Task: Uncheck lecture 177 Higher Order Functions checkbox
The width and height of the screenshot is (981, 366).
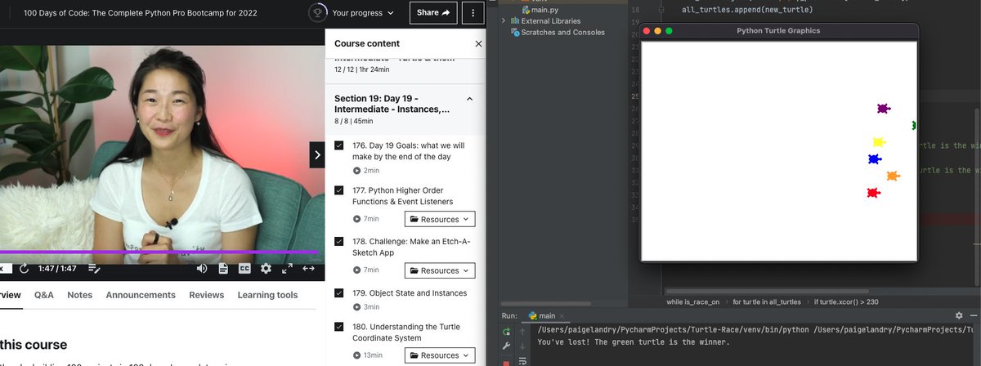Action: [x=339, y=190]
